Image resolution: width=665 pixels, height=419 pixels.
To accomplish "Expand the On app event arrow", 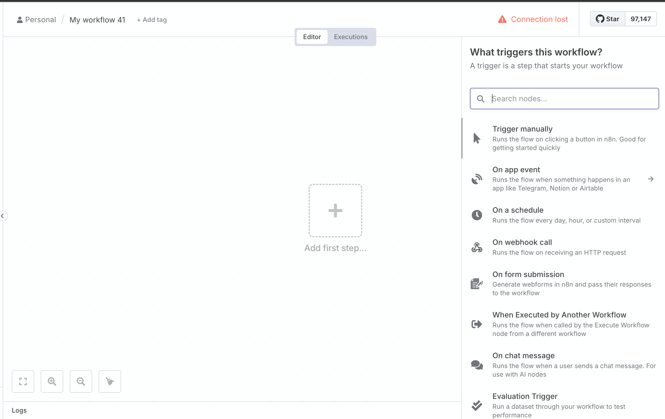I will [x=651, y=179].
